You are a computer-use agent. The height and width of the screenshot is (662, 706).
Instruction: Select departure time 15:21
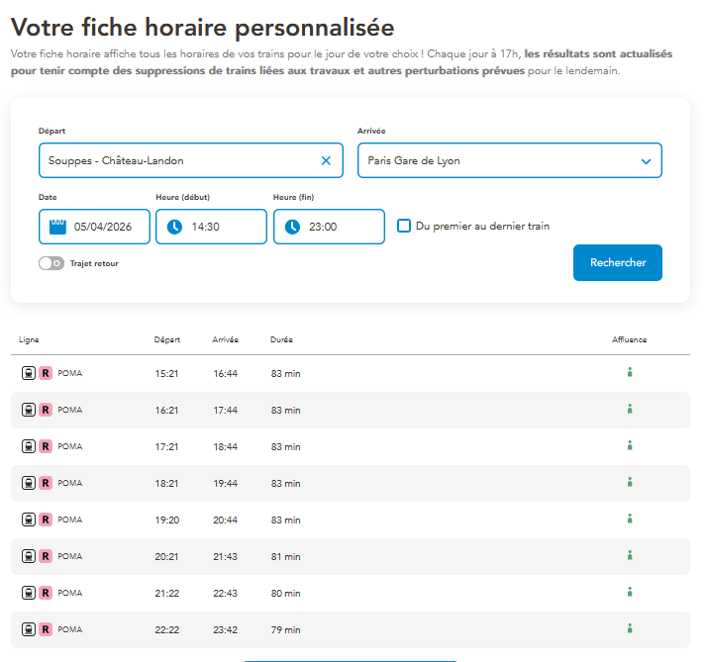tap(166, 373)
